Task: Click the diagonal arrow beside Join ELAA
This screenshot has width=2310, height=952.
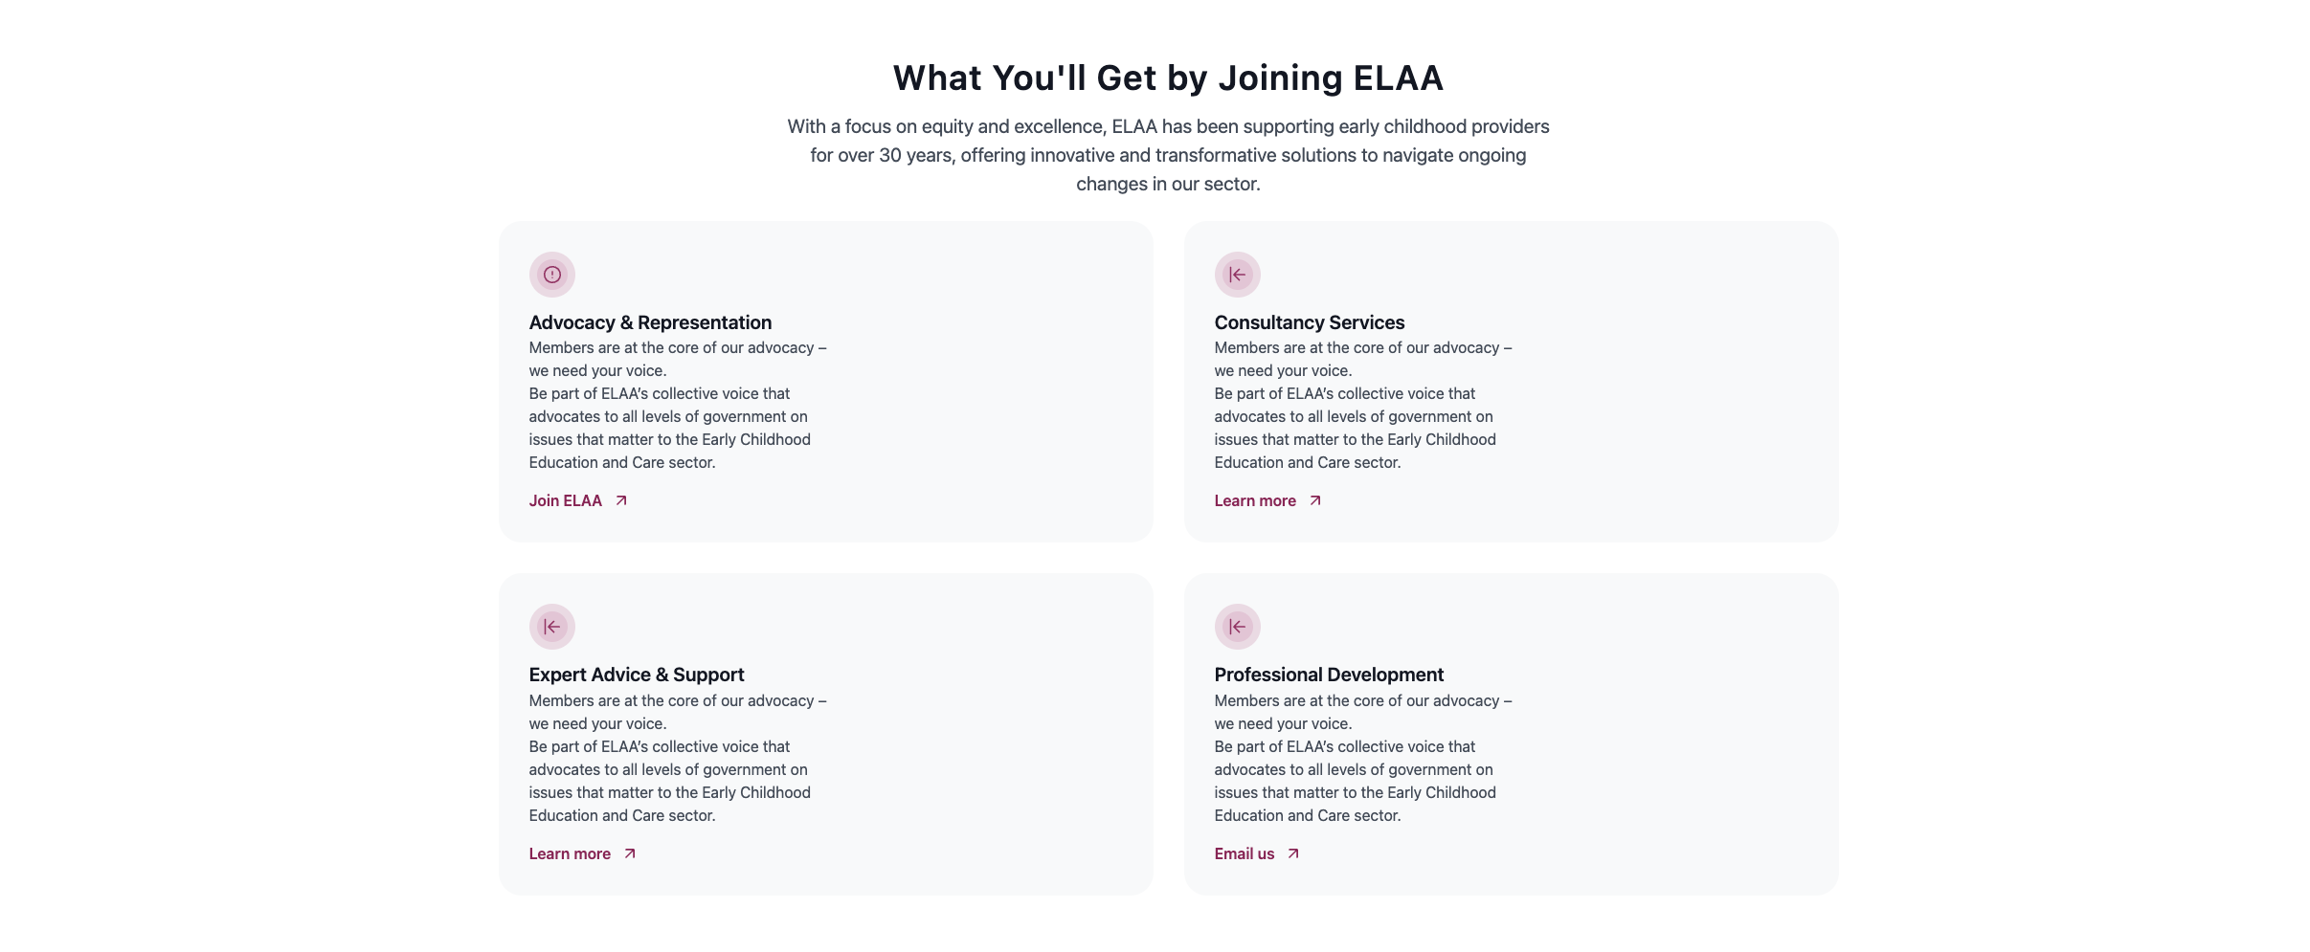Action: [621, 500]
